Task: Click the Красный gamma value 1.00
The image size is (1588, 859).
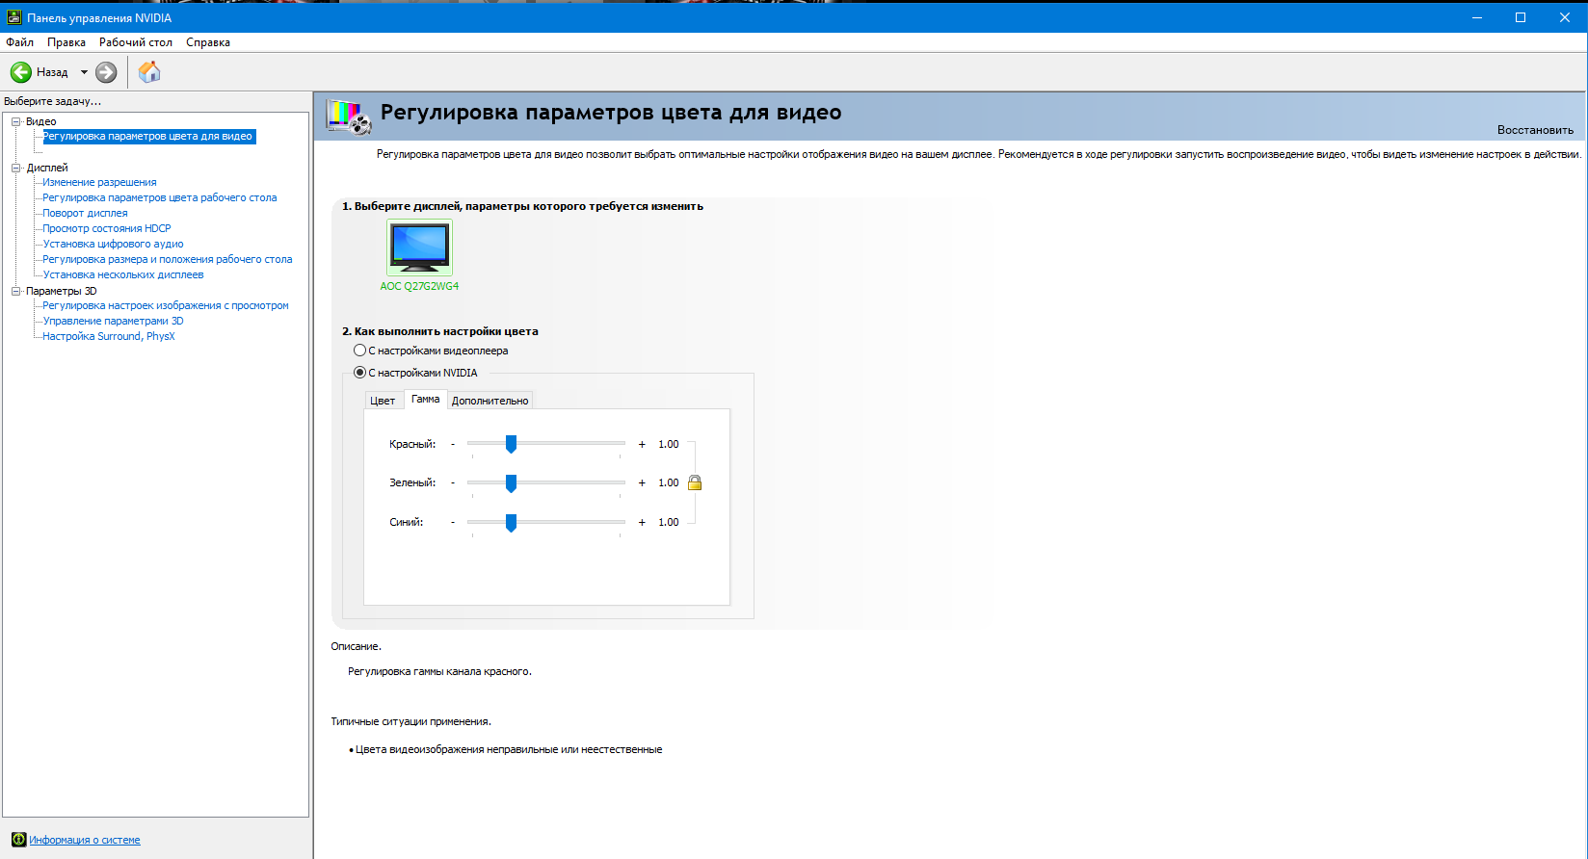Action: [x=669, y=444]
